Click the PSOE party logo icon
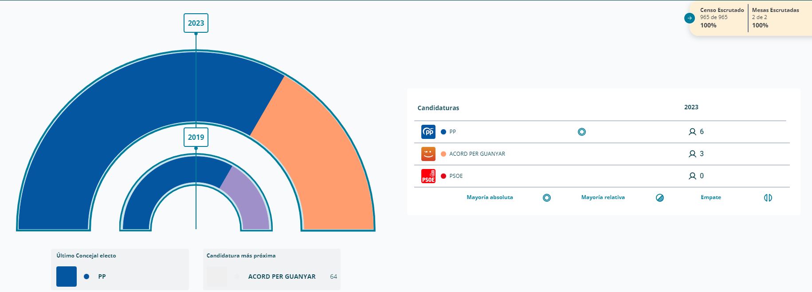The width and height of the screenshot is (812, 292). point(428,176)
